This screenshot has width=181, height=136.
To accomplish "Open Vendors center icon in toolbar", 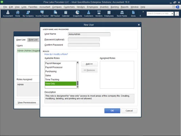I will tap(99, 14).
